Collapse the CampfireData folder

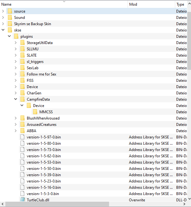pyautogui.click(x=16, y=99)
